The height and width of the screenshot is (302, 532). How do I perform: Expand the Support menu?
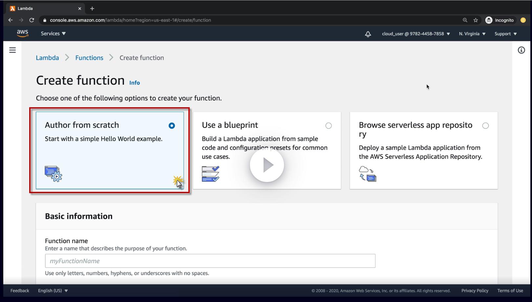tap(506, 34)
